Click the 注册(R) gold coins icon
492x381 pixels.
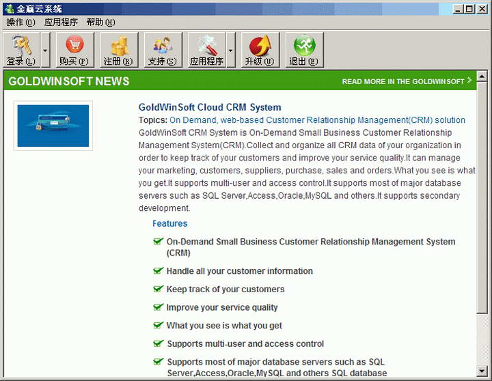coord(119,46)
